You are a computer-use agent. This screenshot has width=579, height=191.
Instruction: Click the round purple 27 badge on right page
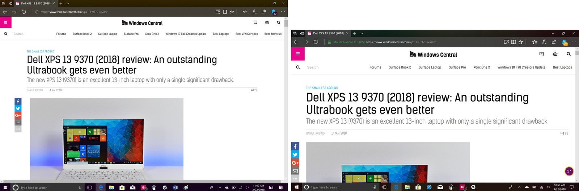[569, 171]
